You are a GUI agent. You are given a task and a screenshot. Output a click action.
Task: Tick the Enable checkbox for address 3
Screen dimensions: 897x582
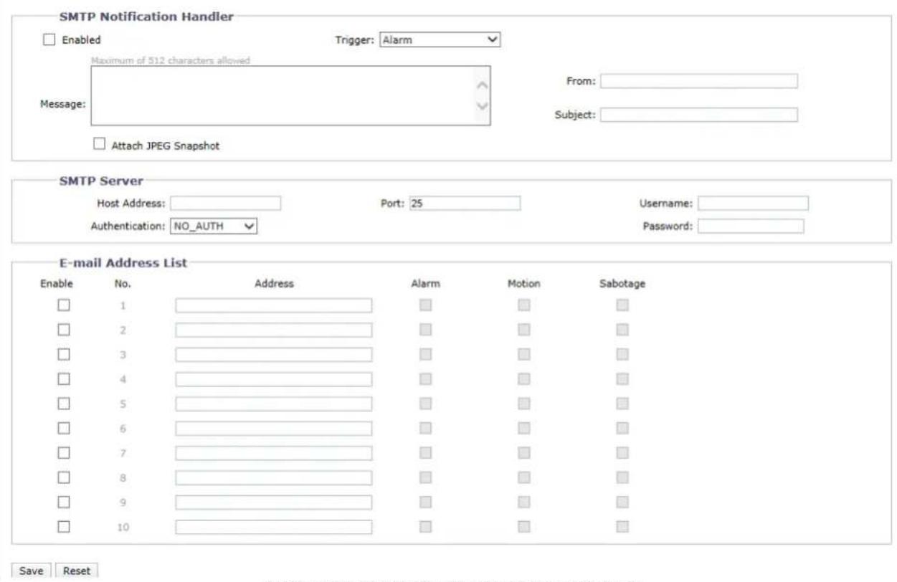coord(64,354)
